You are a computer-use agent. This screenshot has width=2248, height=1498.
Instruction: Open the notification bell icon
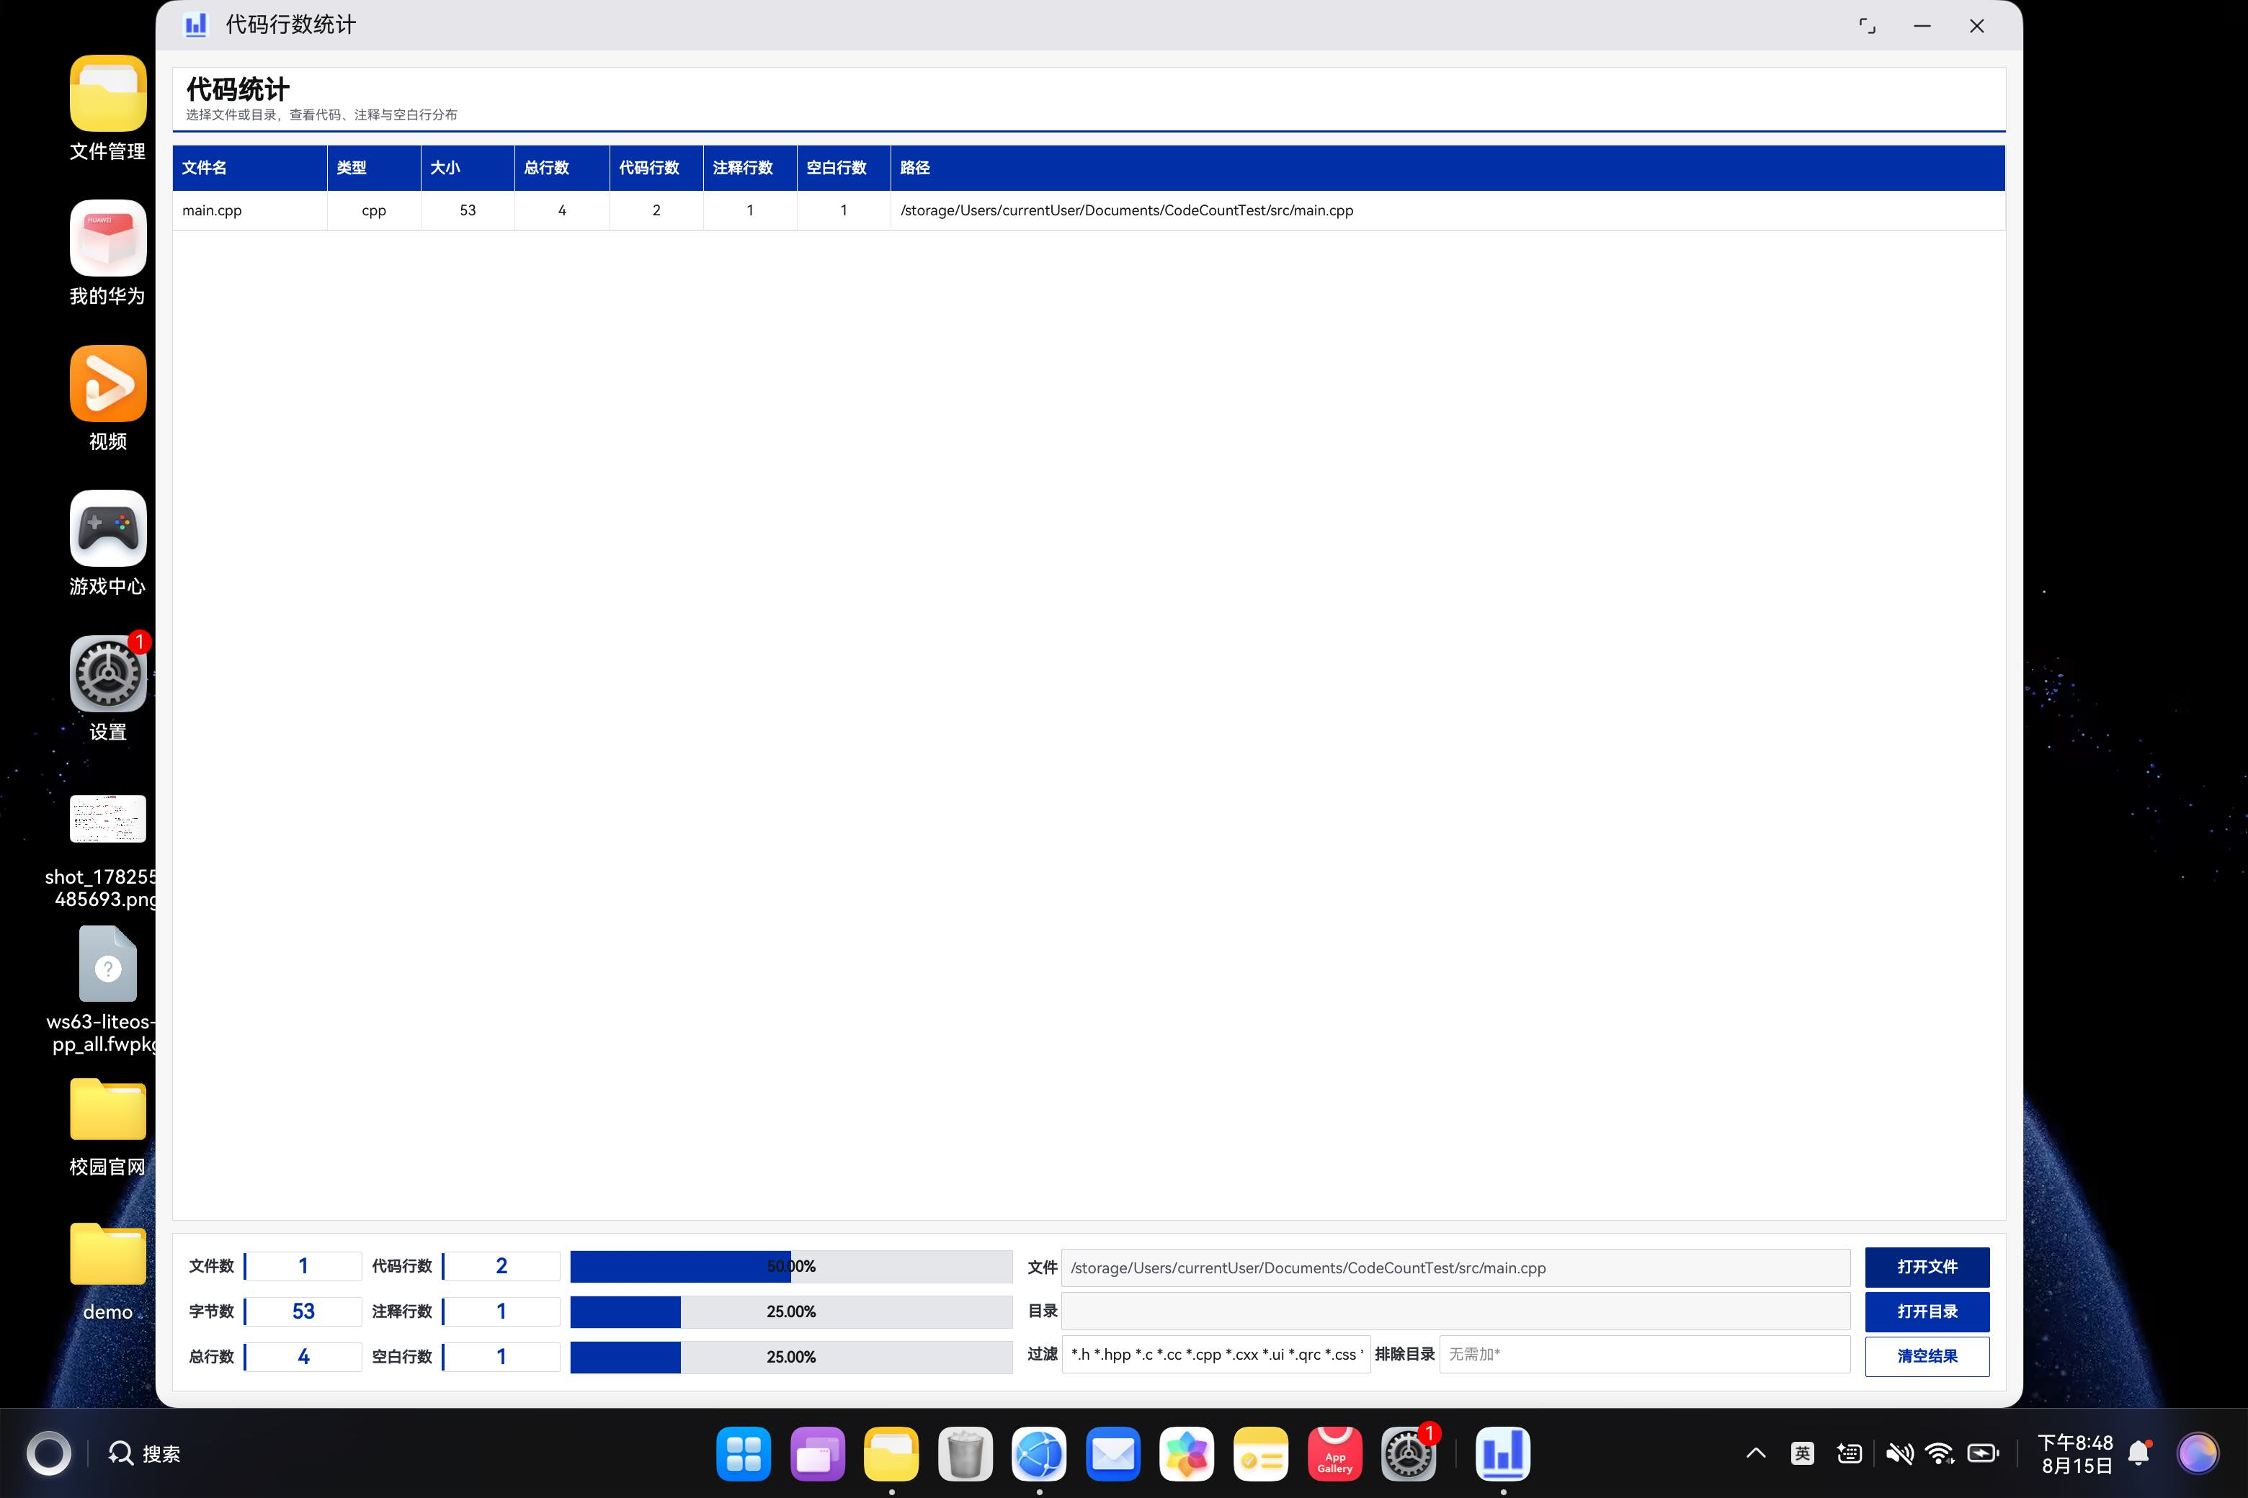[x=2140, y=1454]
